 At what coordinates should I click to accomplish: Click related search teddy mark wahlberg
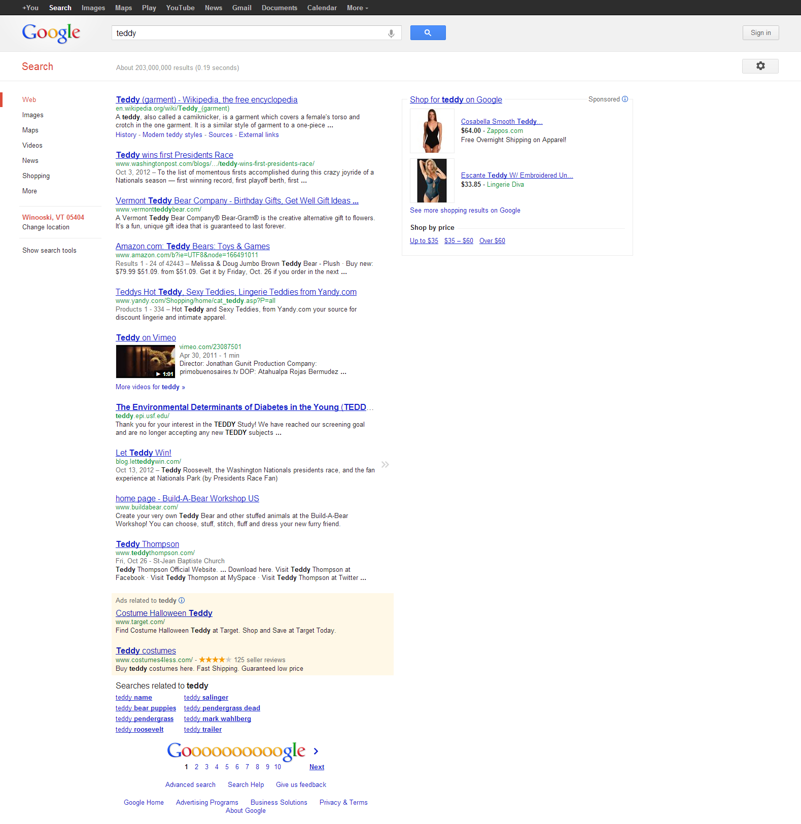coord(218,718)
